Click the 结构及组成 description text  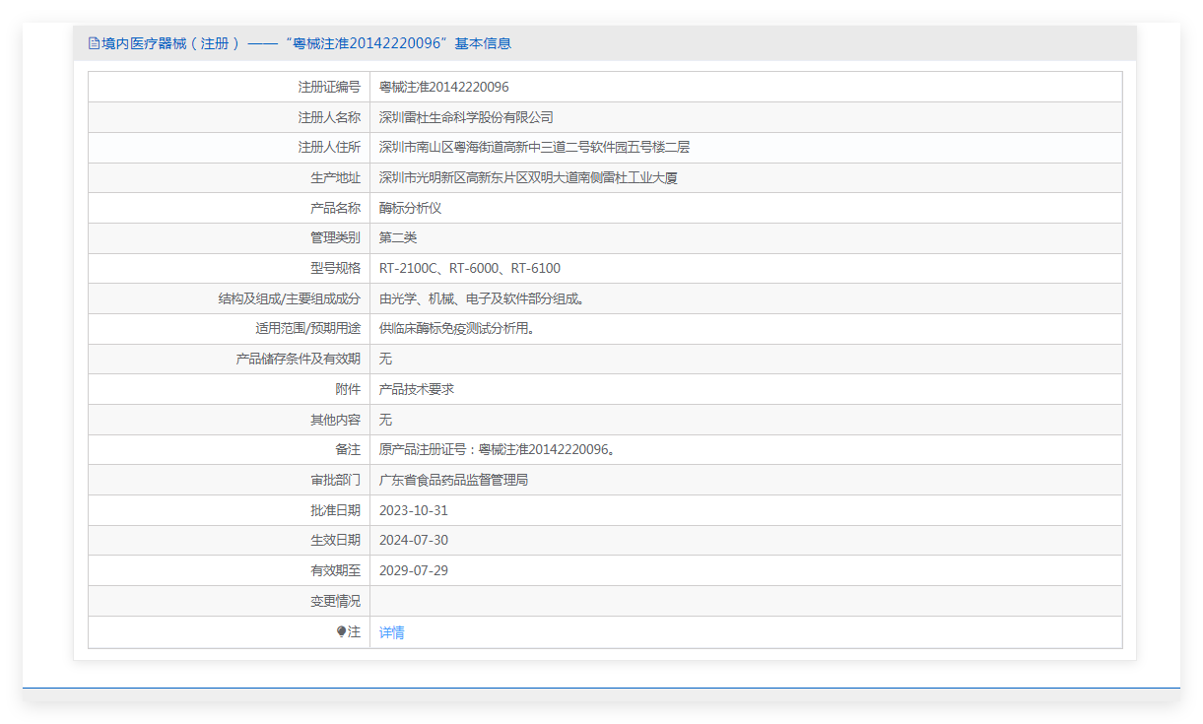click(482, 298)
